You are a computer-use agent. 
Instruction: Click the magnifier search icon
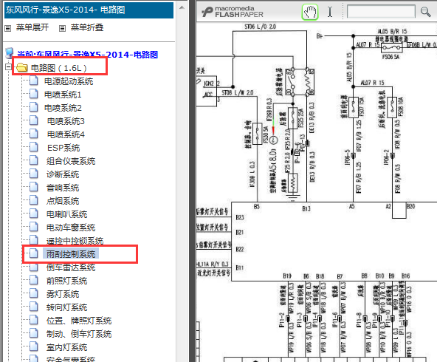(425, 12)
